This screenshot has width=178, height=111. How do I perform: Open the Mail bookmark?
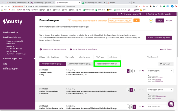click(19, 10)
